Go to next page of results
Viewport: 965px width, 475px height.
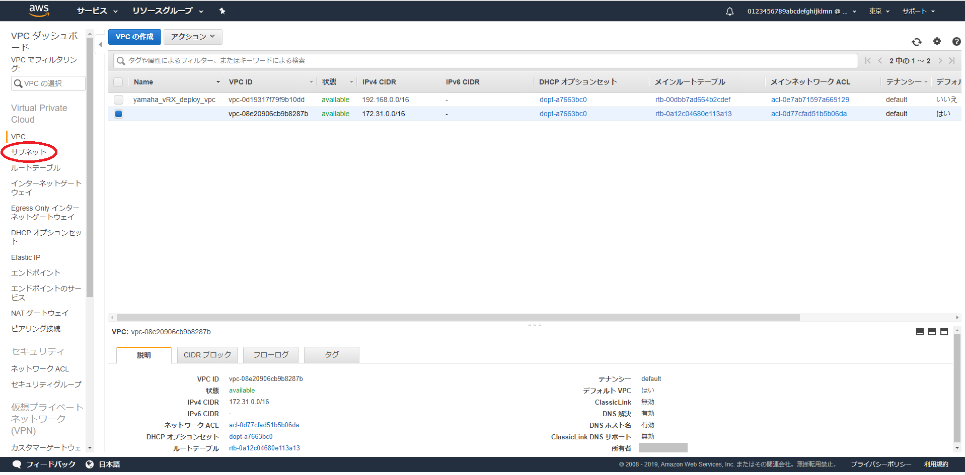coord(940,61)
